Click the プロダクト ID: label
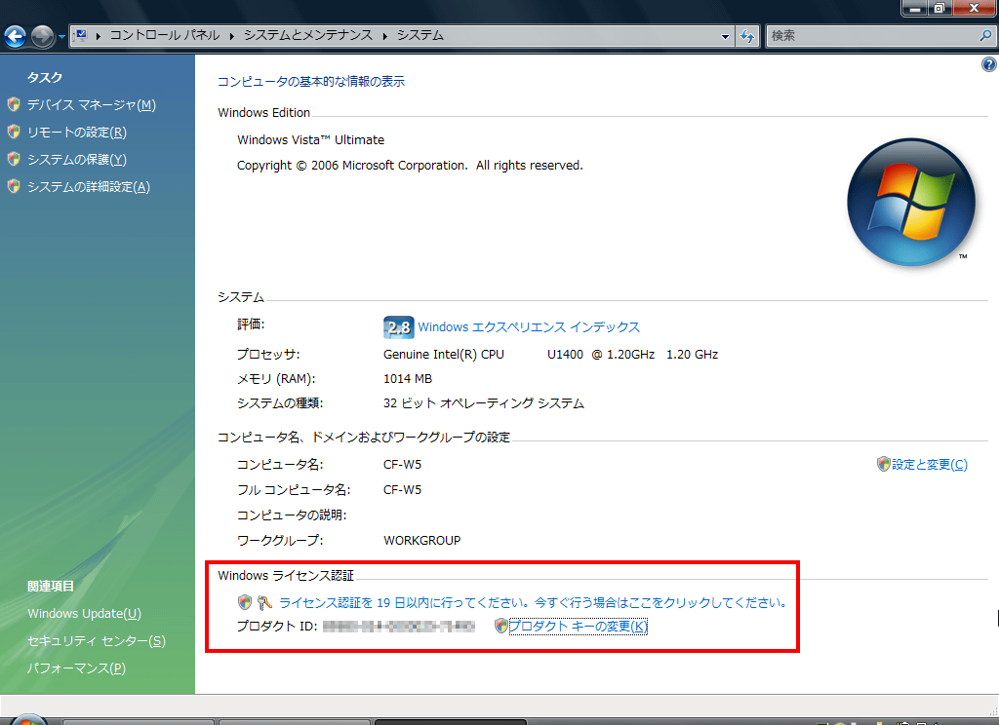 coord(277,627)
